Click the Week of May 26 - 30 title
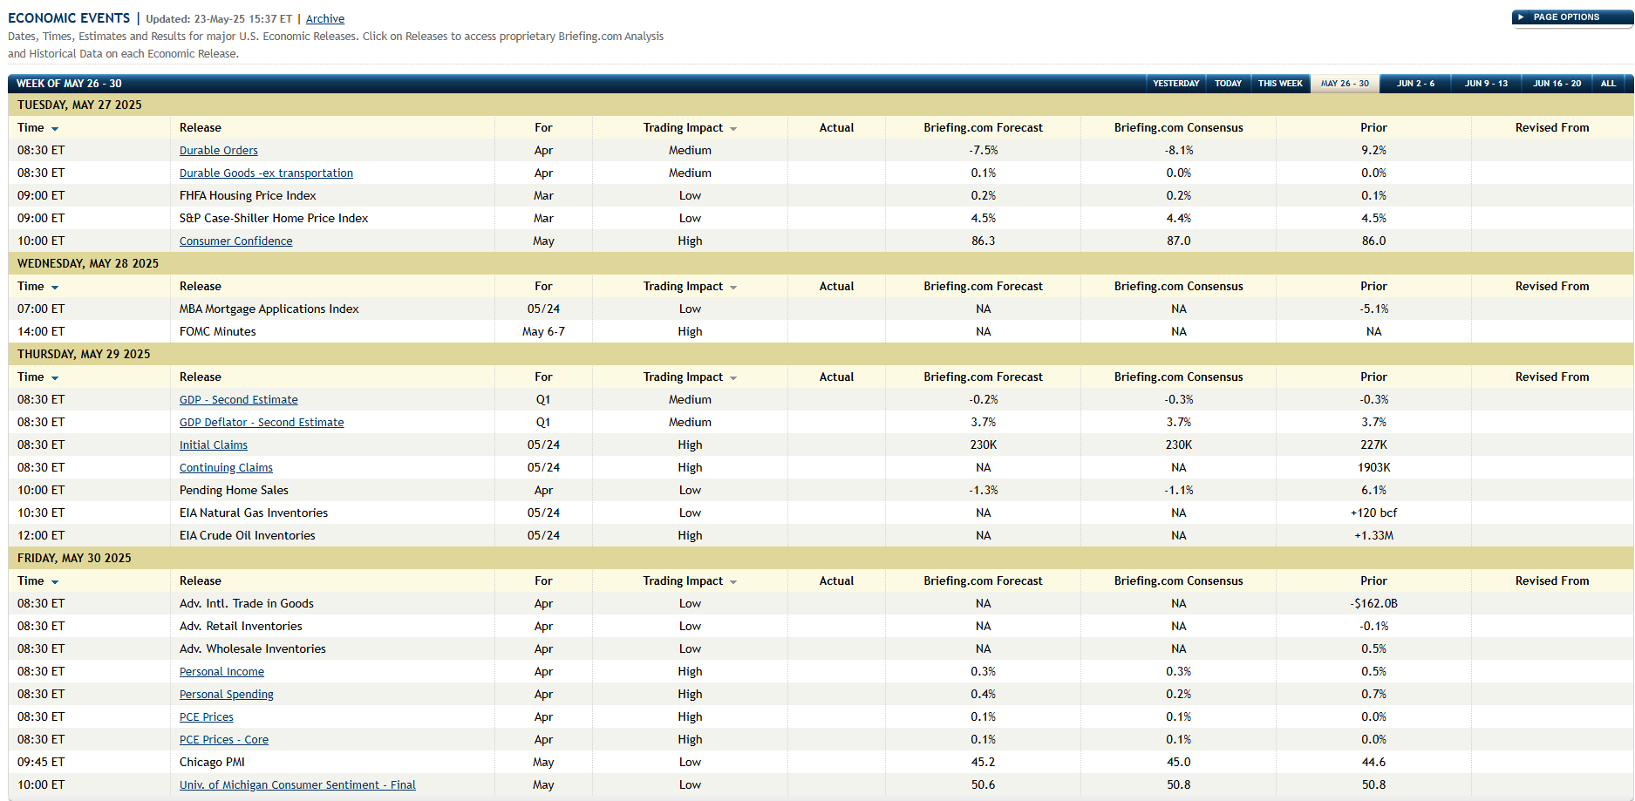Screen dimensions: 1635x801 point(69,84)
